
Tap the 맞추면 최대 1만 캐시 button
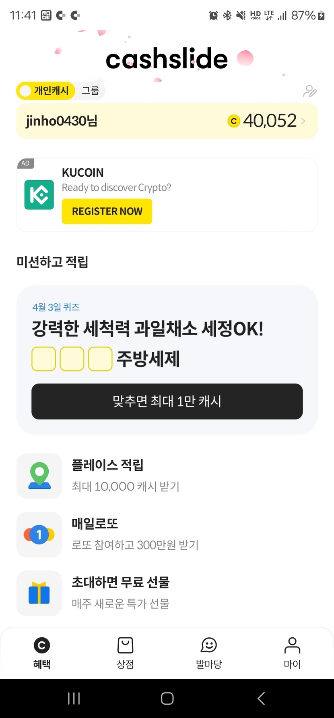click(167, 401)
